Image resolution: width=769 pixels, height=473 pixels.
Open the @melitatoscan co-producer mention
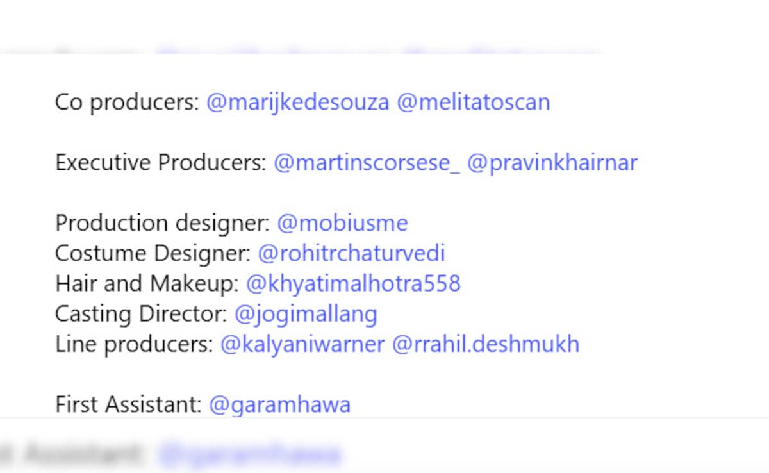tap(474, 103)
